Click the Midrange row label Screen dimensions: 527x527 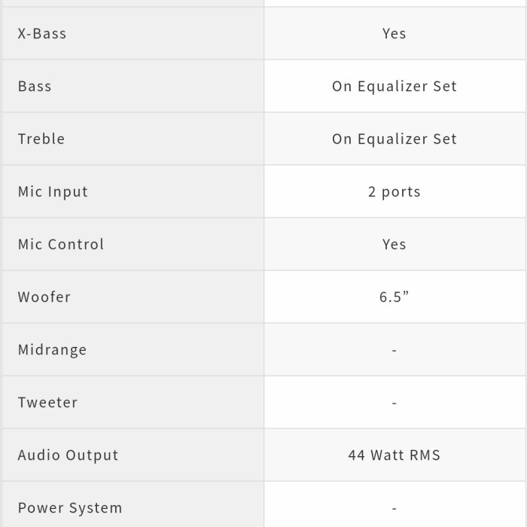[53, 350]
